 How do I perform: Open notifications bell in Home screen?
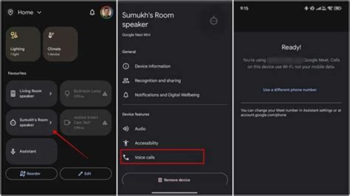click(92, 13)
